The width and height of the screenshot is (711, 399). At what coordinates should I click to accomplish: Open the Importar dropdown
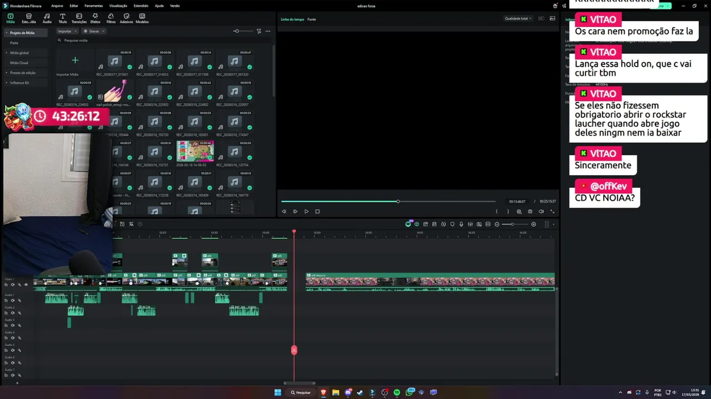(x=67, y=31)
